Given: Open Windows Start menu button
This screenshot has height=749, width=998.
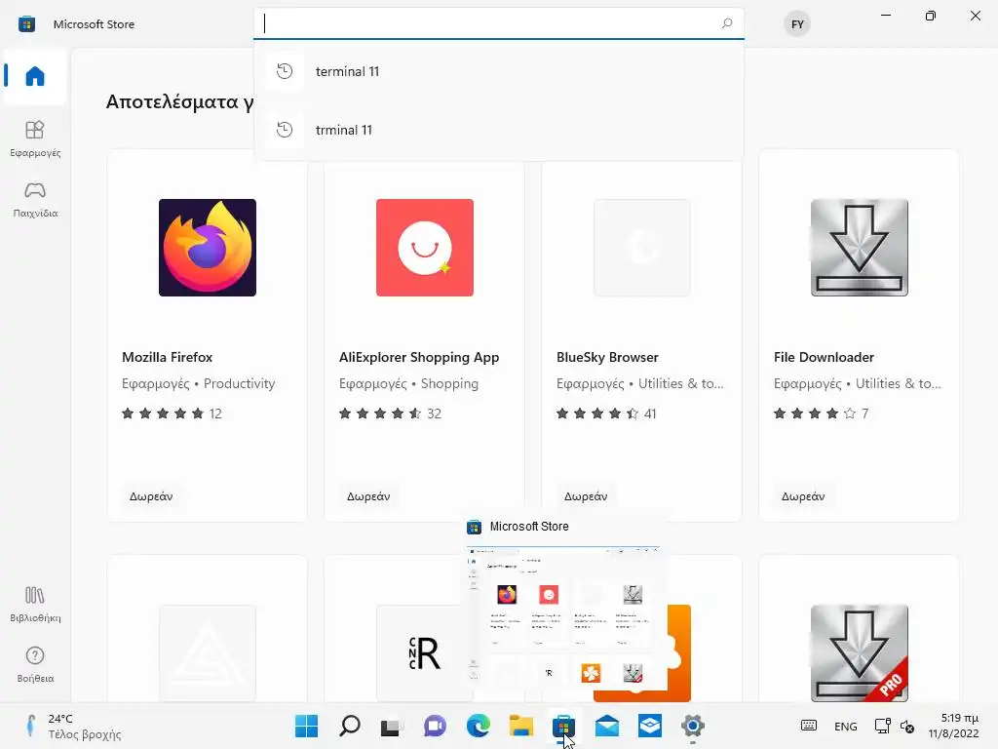Looking at the screenshot, I should 306,726.
